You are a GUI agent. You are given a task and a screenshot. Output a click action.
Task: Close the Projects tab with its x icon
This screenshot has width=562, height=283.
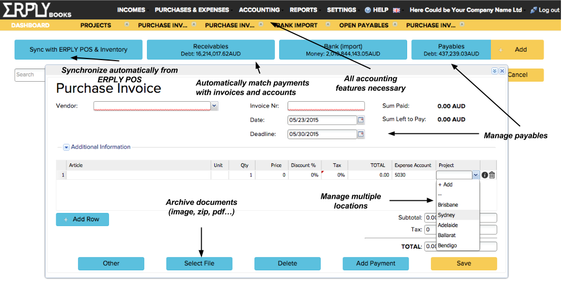[x=126, y=24]
